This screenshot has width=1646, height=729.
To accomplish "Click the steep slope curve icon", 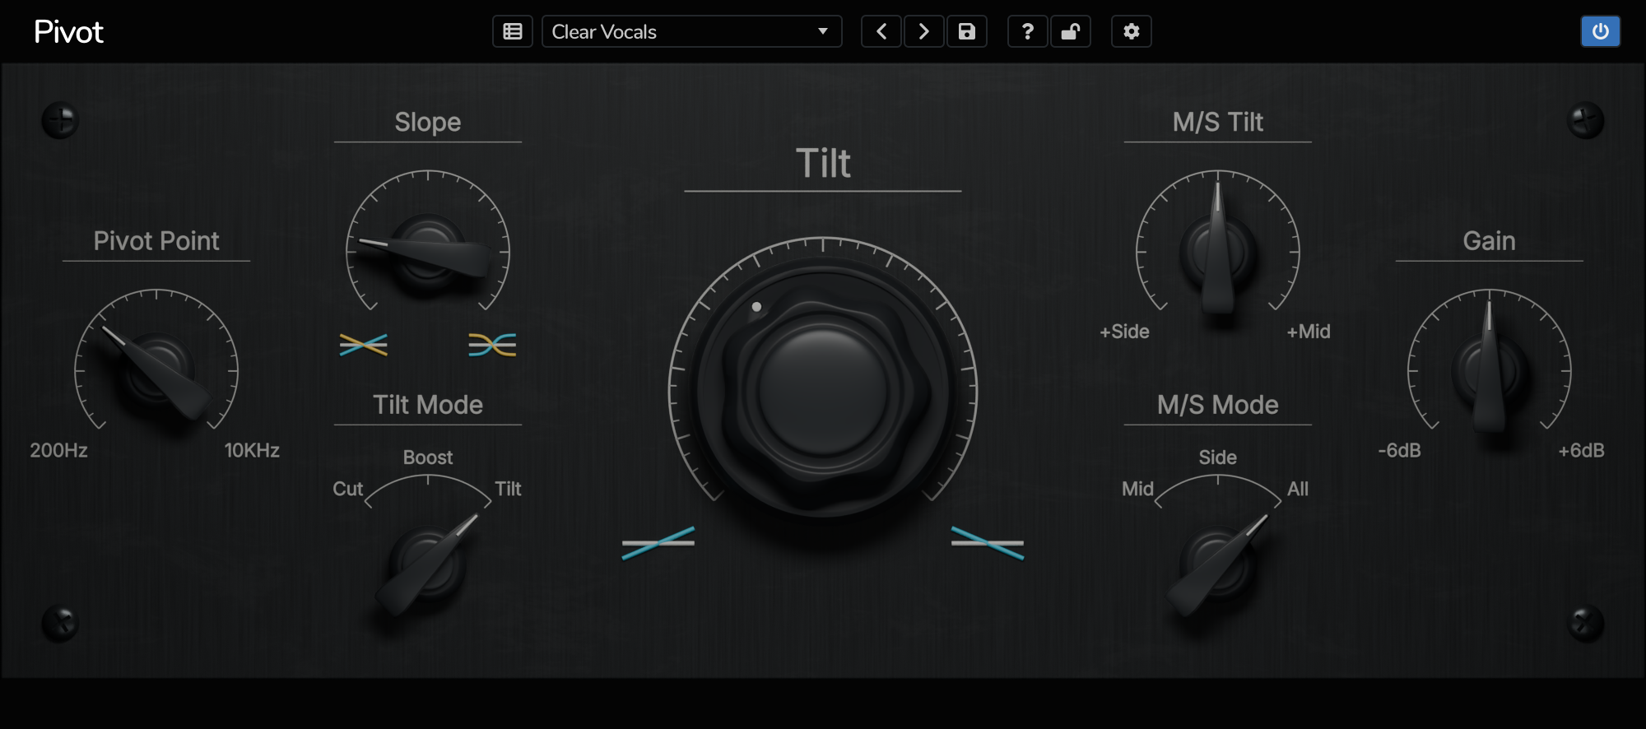I will pos(492,345).
